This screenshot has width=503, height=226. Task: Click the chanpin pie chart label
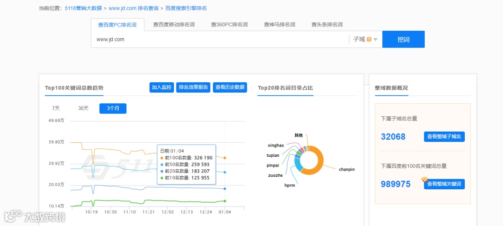click(x=347, y=169)
